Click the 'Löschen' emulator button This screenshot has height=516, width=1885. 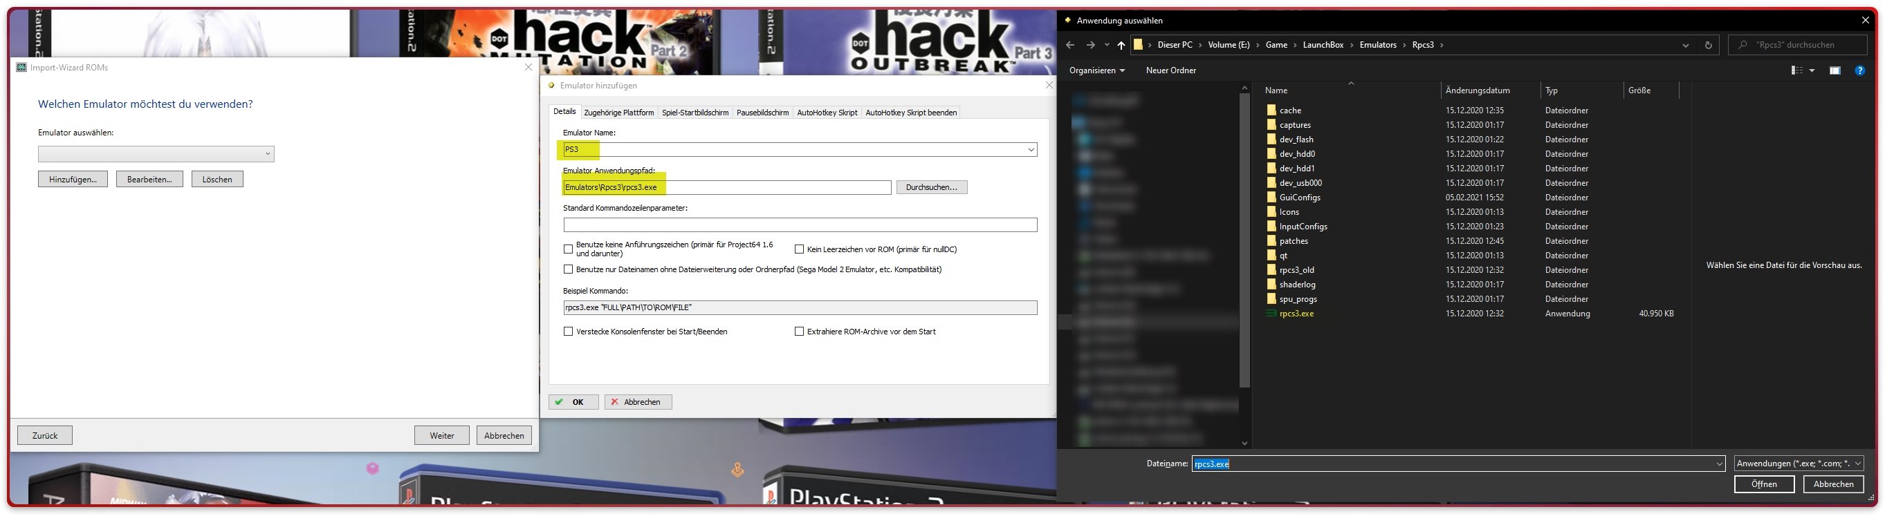[217, 180]
